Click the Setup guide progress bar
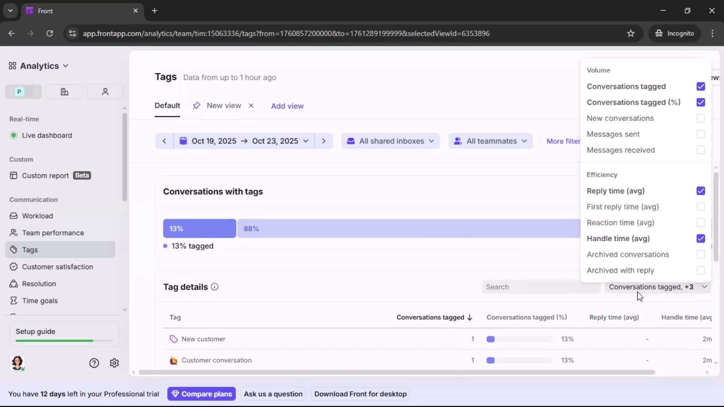This screenshot has height=407, width=724. click(x=63, y=340)
